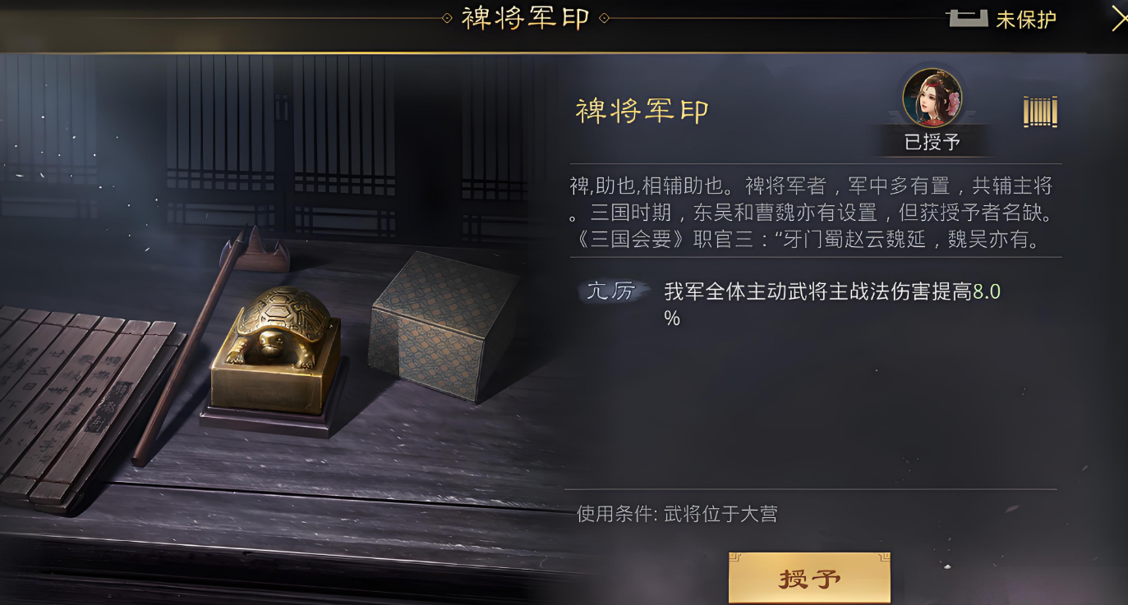Click the 未保护 protection status label
Viewport: 1128px width, 605px height.
pyautogui.click(x=1026, y=20)
